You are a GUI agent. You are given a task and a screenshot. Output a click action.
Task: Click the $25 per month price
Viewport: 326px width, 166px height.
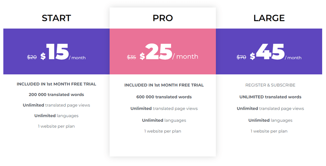point(169,52)
